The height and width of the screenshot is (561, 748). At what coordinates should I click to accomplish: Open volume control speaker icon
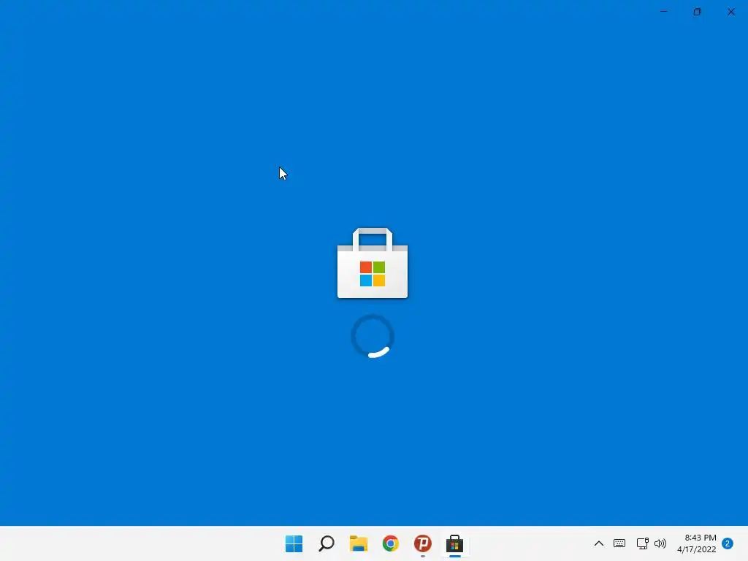[660, 543]
